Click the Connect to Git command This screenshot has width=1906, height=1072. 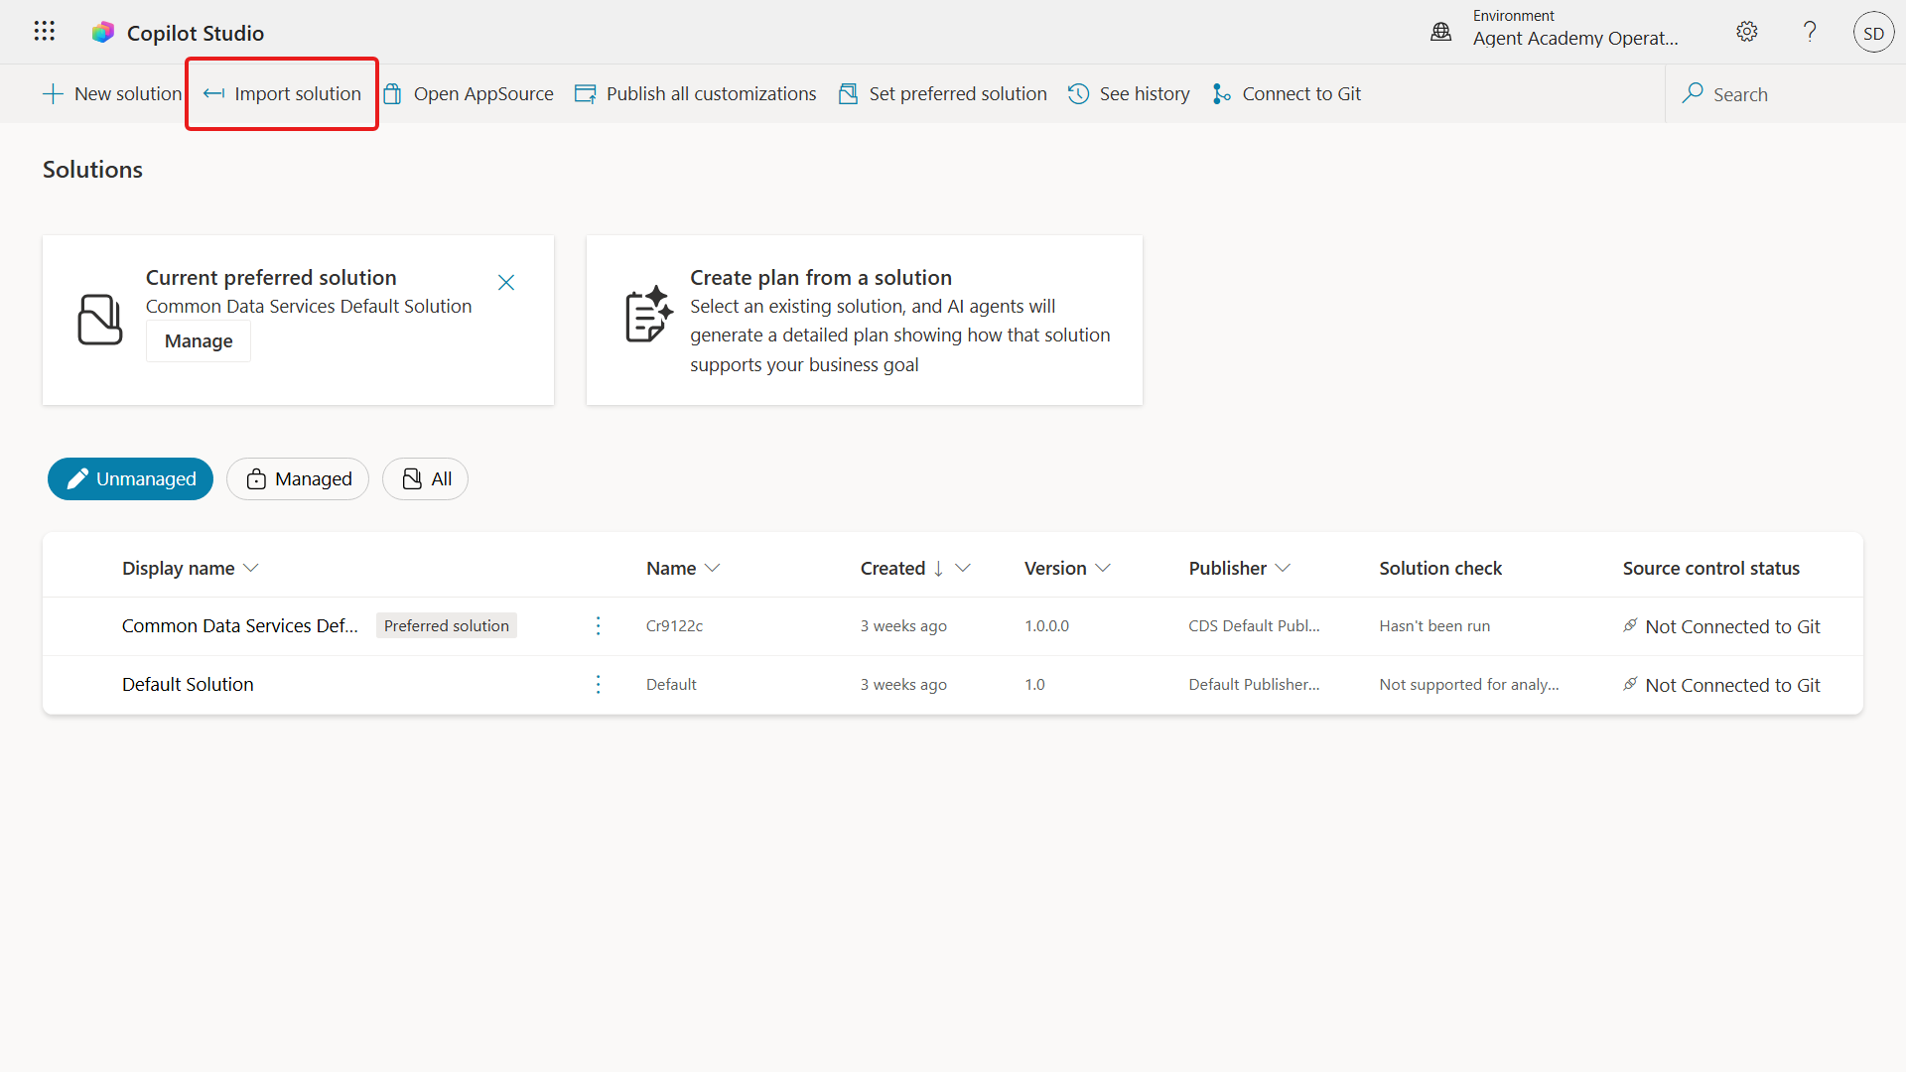pyautogui.click(x=1287, y=93)
